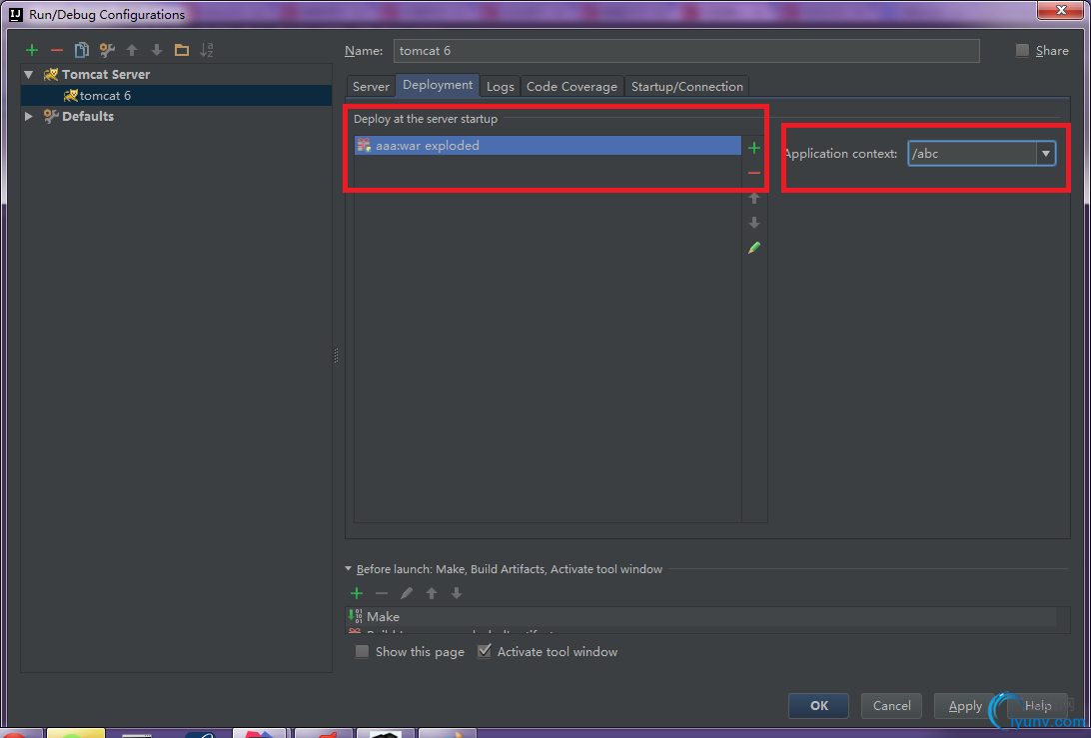Confirm with the OK button
Image resolution: width=1091 pixels, height=738 pixels.
[819, 705]
